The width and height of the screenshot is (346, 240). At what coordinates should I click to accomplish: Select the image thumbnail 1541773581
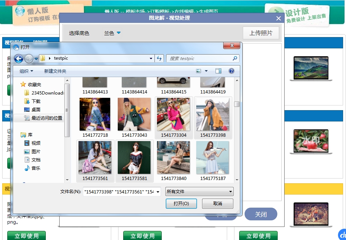(134, 158)
